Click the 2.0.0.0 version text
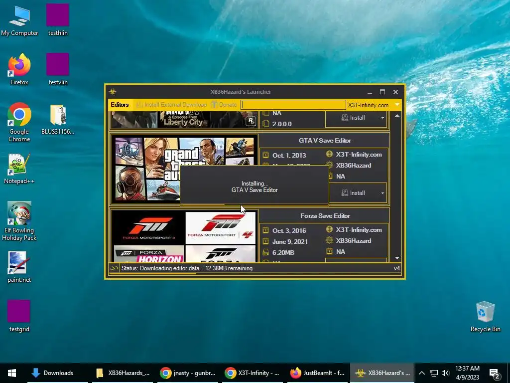Image resolution: width=510 pixels, height=383 pixels. [282, 124]
